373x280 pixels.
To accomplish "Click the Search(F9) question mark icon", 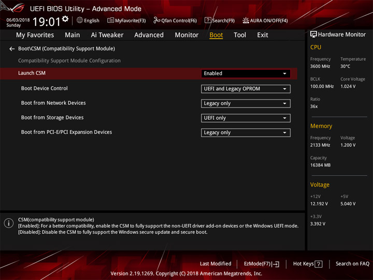I will tap(208, 20).
